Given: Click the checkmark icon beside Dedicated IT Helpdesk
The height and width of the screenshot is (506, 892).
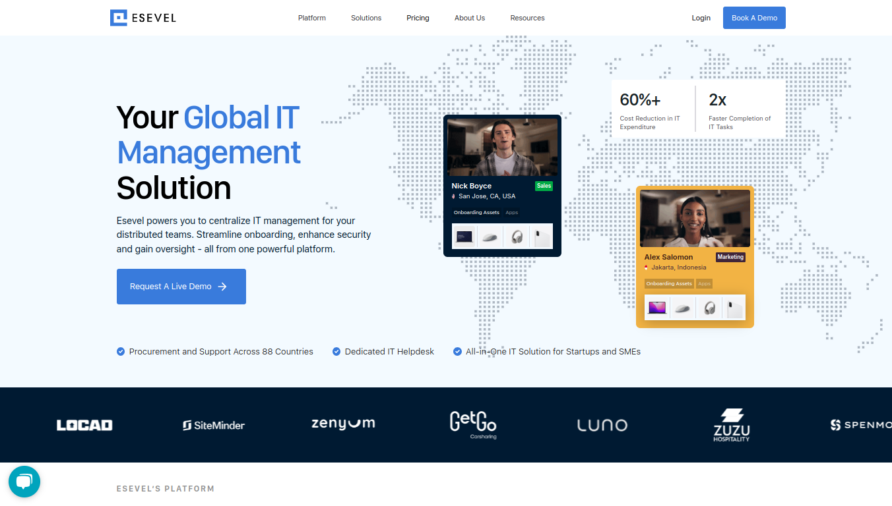Looking at the screenshot, I should point(336,352).
